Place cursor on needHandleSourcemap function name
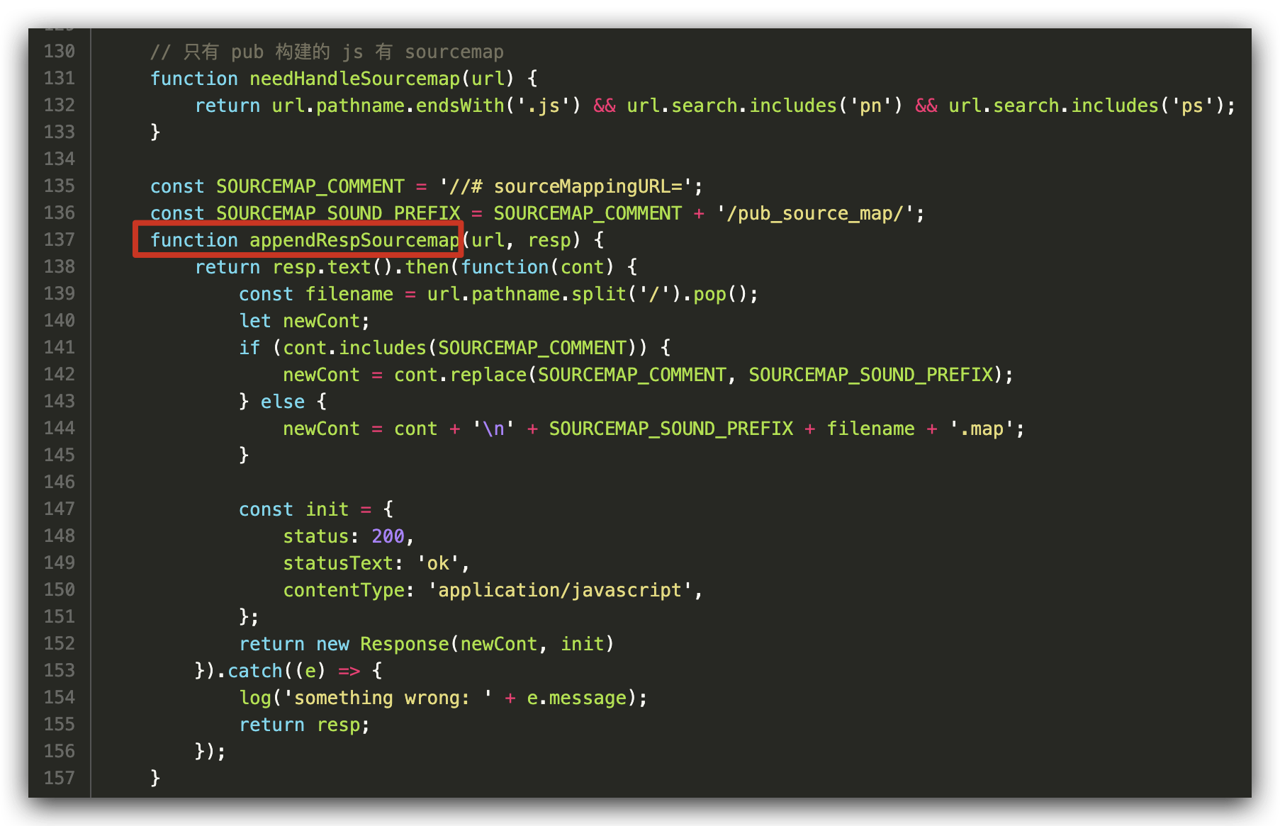Image resolution: width=1280 pixels, height=826 pixels. 355,79
